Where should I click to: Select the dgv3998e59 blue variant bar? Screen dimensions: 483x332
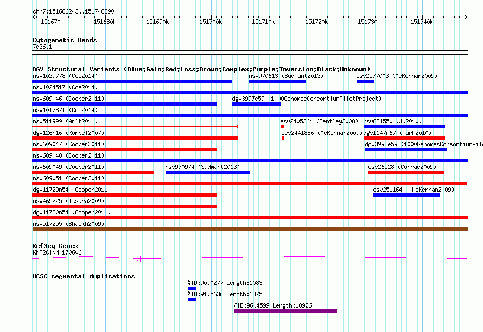[x=406, y=149]
